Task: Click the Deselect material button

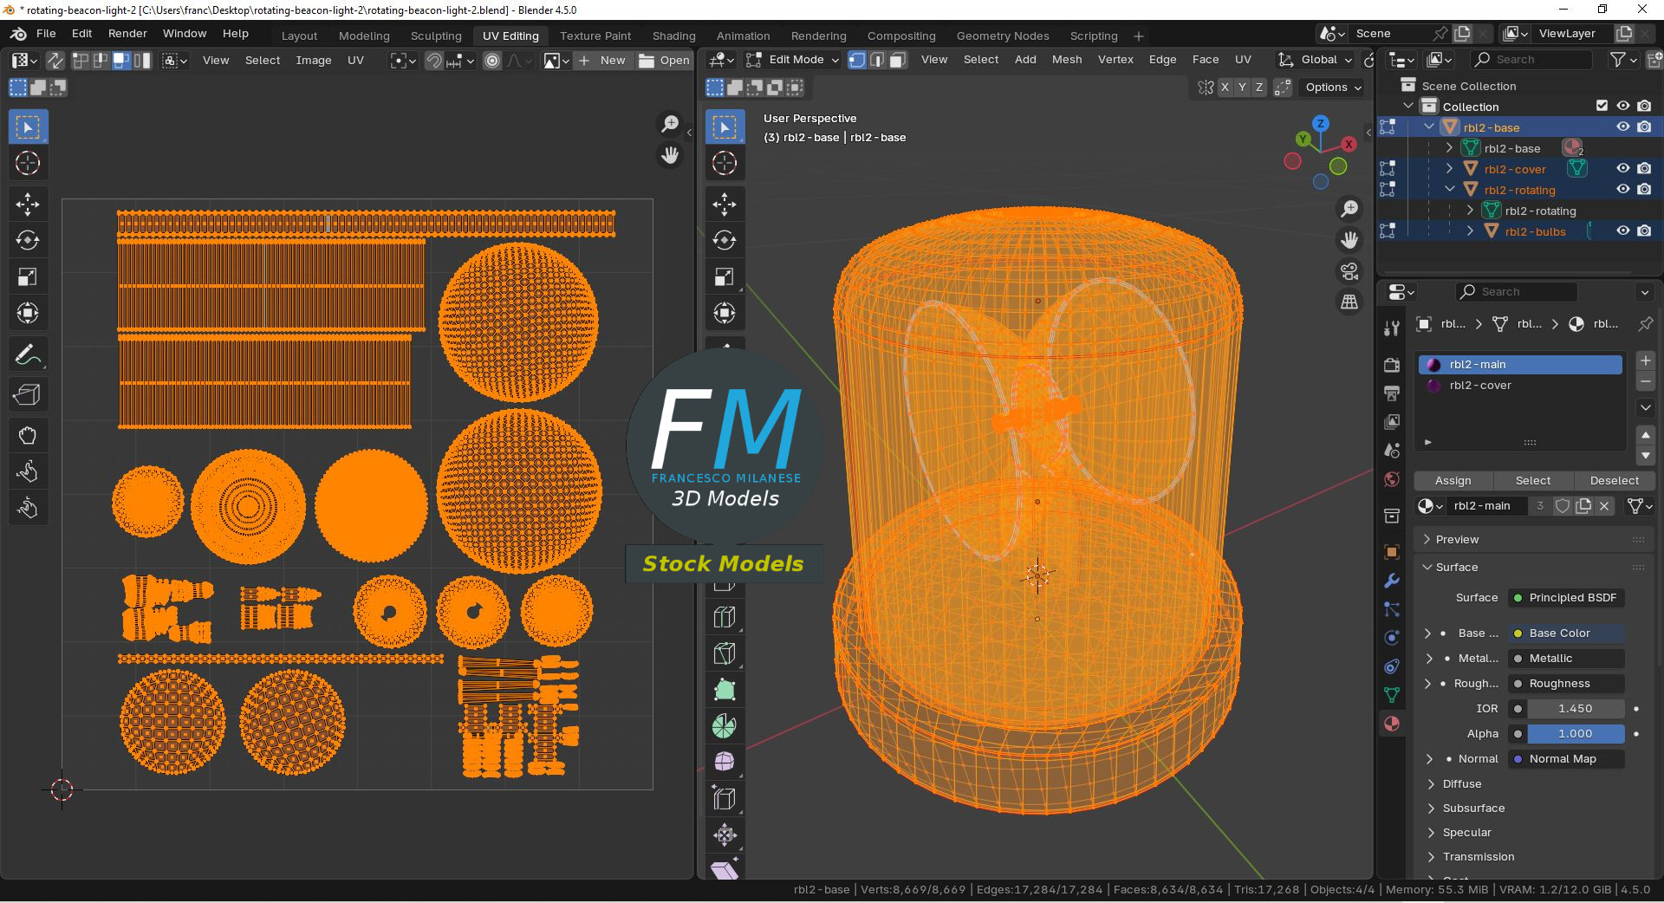Action: 1614,481
